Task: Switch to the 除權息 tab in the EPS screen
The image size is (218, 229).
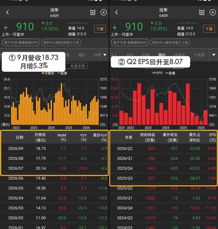Action: coord(180,54)
